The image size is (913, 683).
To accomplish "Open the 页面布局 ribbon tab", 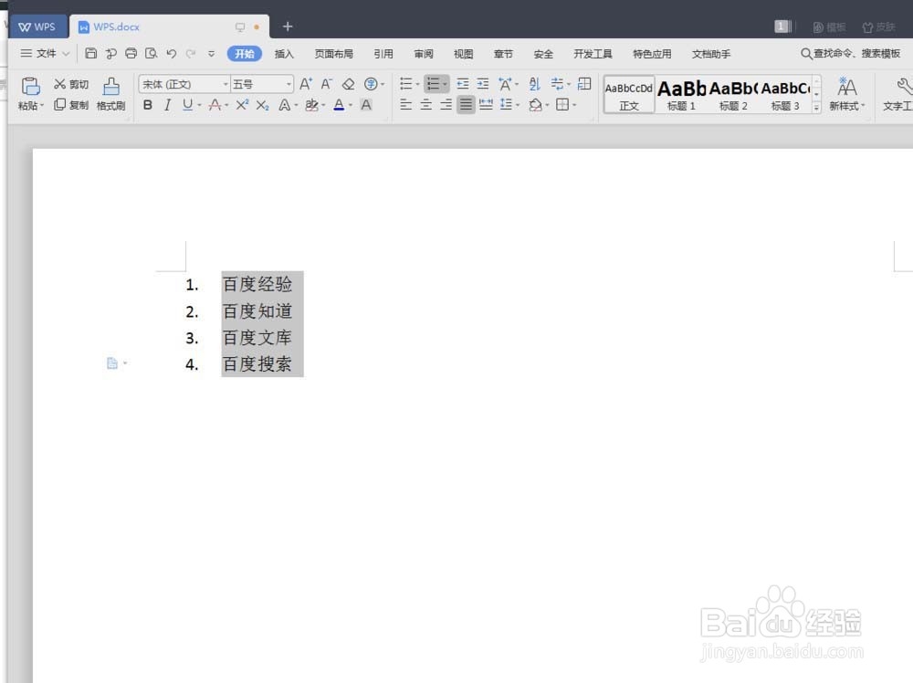I will coord(333,54).
